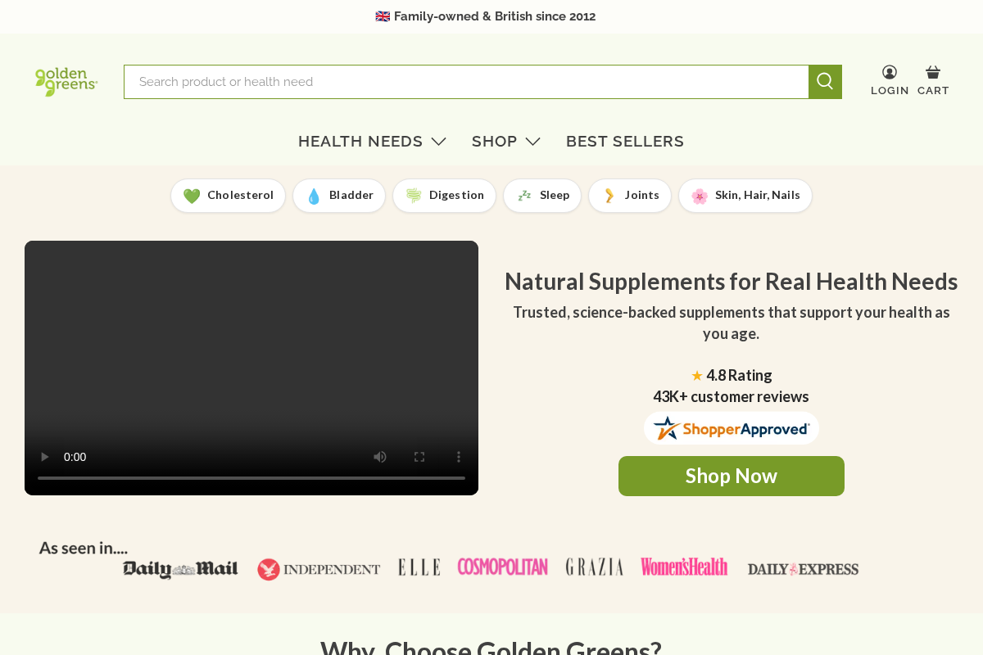
Task: Toggle fullscreen on the video player
Action: click(x=419, y=456)
